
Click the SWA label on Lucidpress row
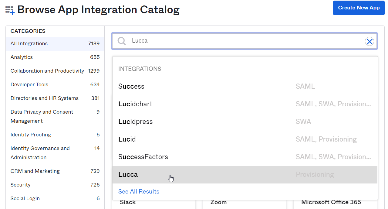(x=303, y=122)
